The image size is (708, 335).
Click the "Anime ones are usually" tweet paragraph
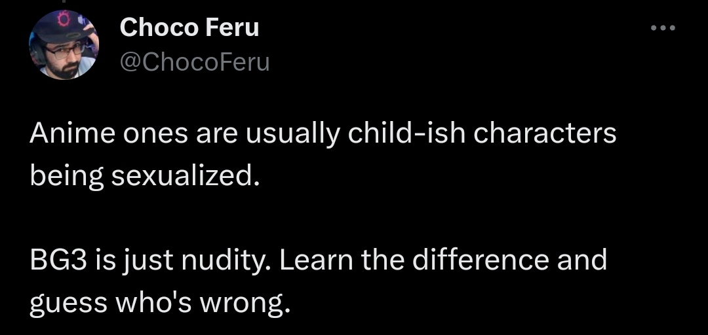click(323, 154)
